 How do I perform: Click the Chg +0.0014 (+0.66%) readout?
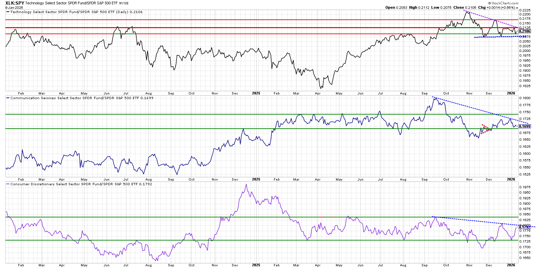coord(498,7)
